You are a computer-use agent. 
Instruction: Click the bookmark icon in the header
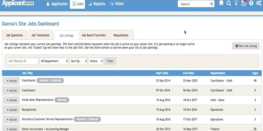click(x=221, y=3)
